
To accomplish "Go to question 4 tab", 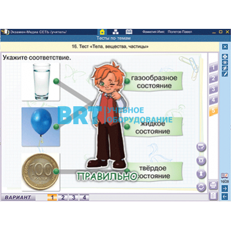I will coord(214,100).
